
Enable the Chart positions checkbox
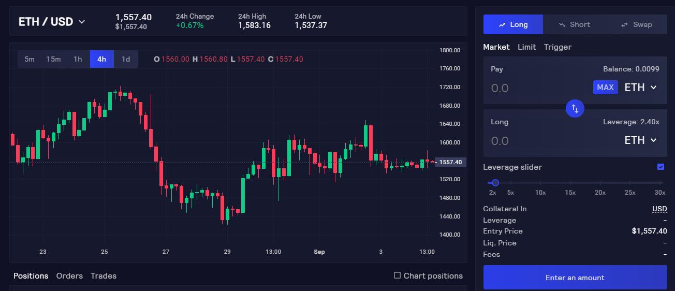point(398,275)
